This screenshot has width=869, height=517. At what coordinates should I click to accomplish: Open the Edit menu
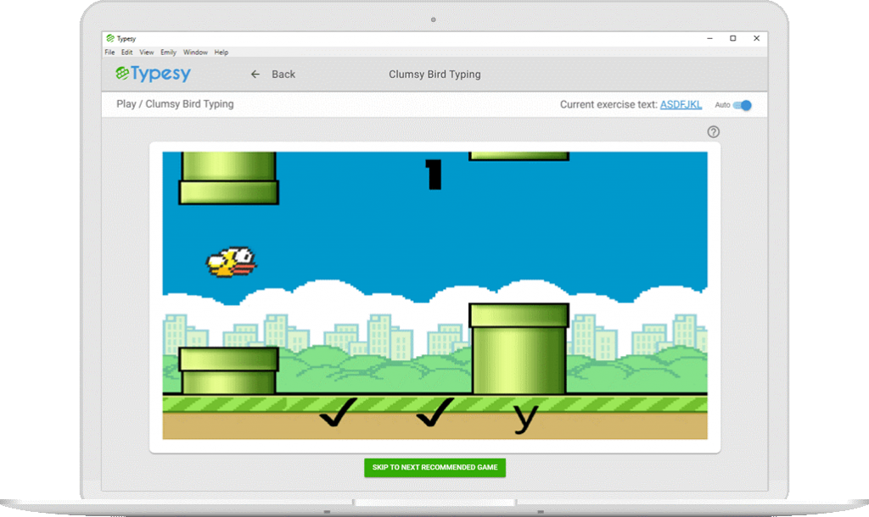127,52
